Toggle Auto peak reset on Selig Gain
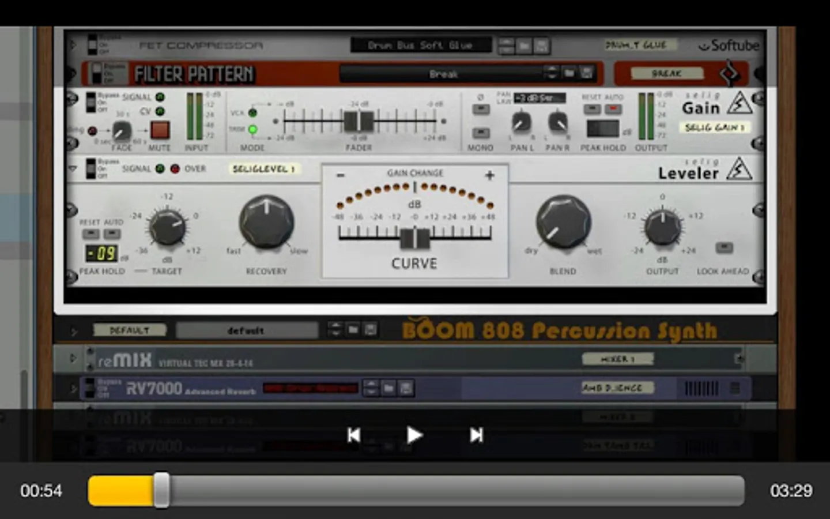This screenshot has height=519, width=830. click(612, 109)
